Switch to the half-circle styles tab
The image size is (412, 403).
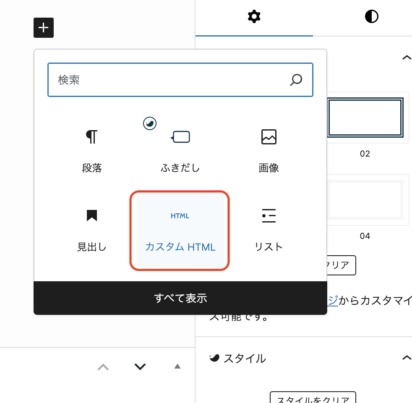pos(372,16)
